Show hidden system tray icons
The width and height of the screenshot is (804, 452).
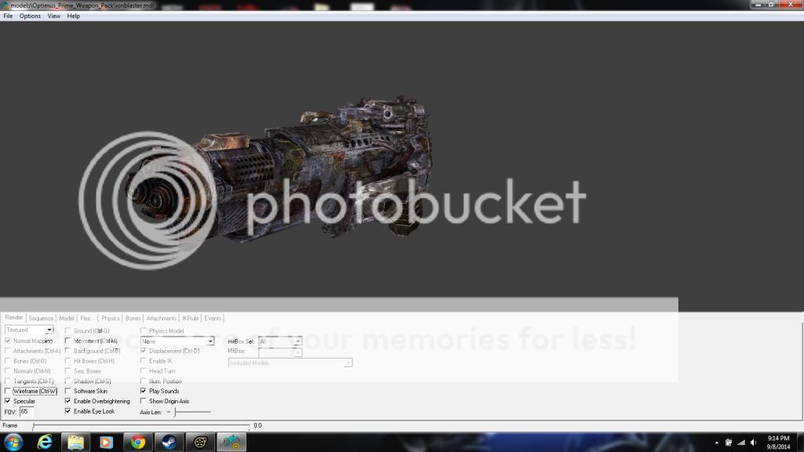(717, 443)
